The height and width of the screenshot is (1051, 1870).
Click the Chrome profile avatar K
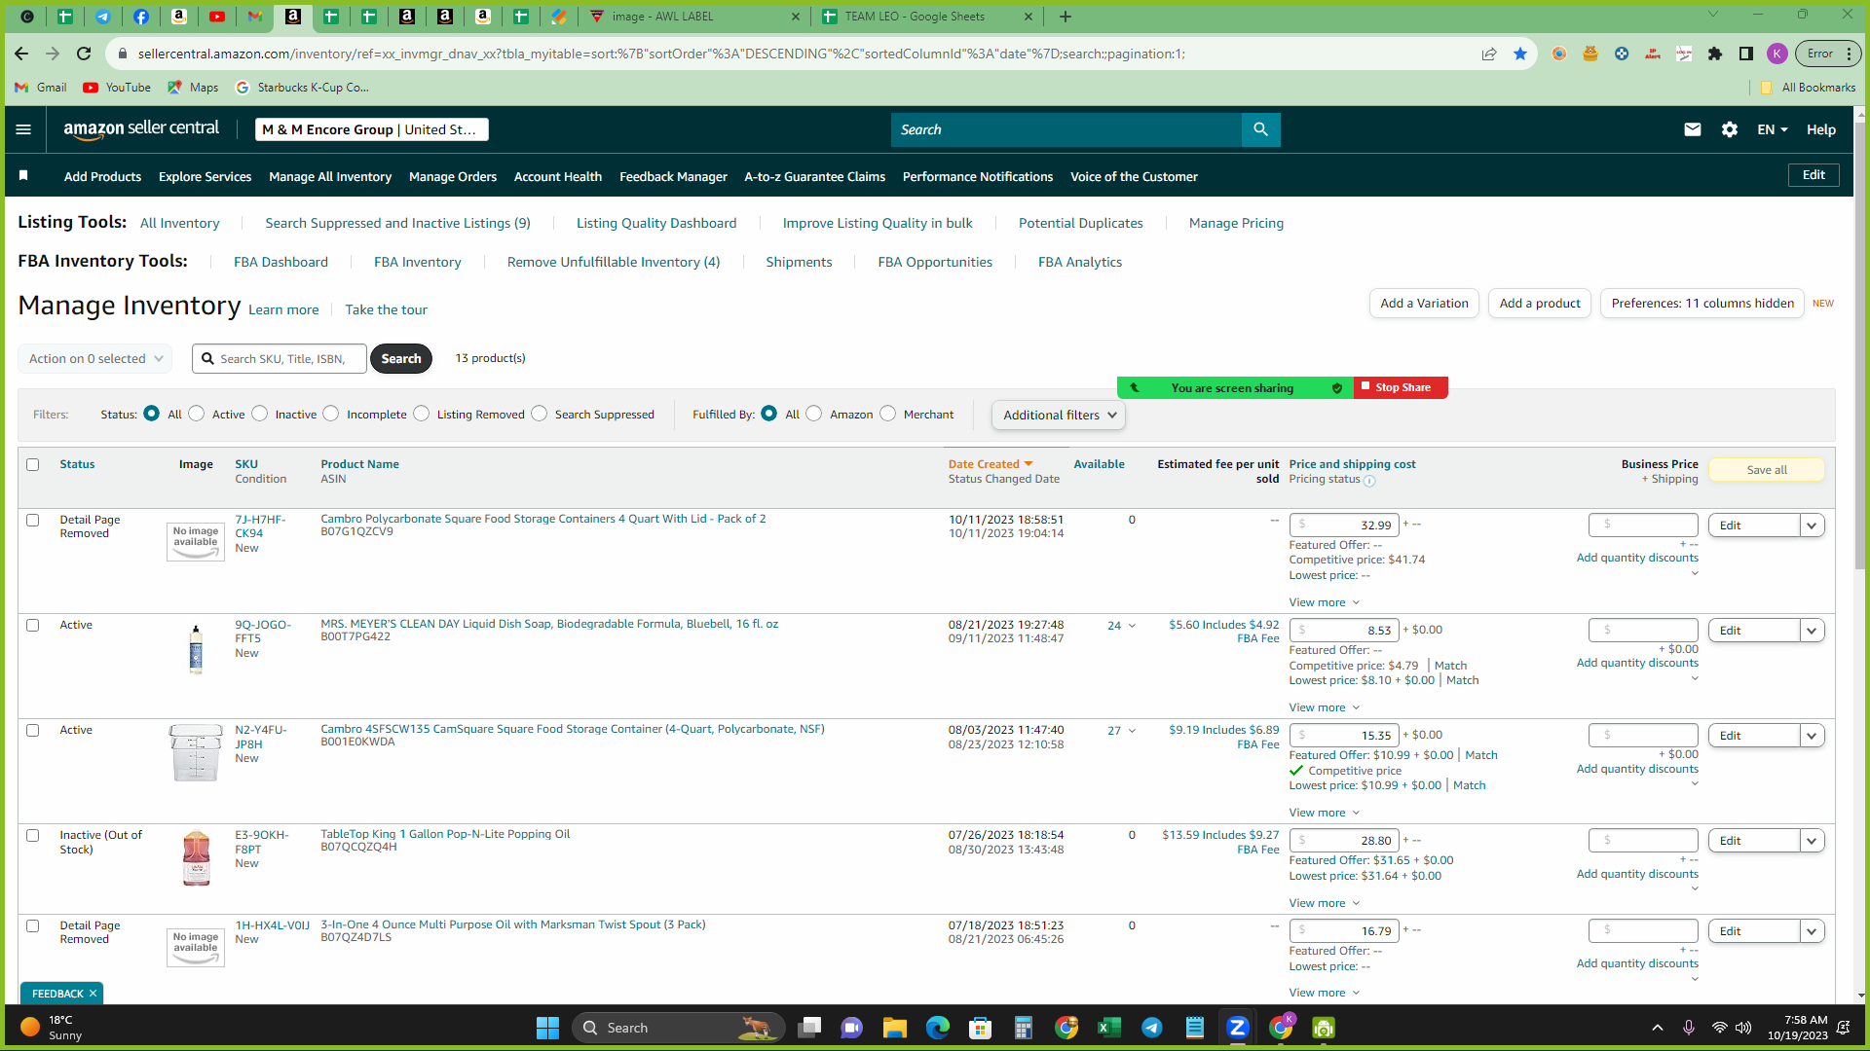[1777, 54]
